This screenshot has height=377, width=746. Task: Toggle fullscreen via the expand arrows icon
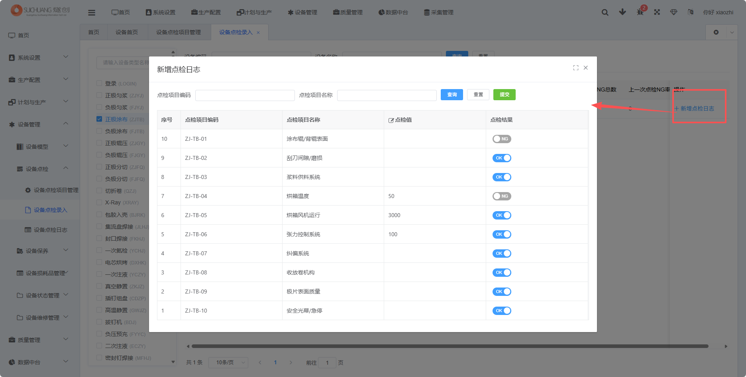(x=657, y=12)
